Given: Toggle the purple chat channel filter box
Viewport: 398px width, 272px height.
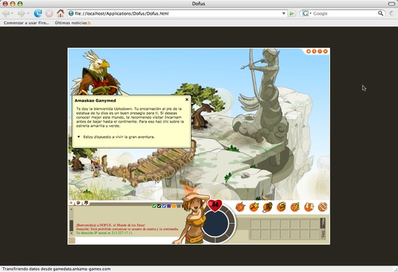Looking at the screenshot, I should pos(169,206).
